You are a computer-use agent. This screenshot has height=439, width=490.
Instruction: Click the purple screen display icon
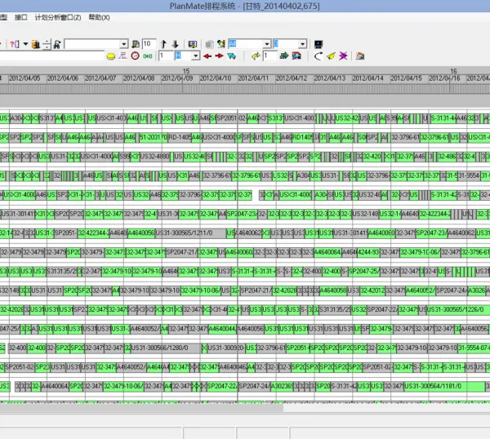(193, 44)
